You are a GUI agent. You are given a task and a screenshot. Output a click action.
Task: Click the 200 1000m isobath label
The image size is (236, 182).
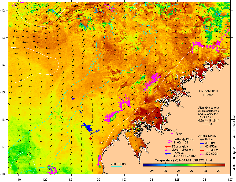click(118, 164)
